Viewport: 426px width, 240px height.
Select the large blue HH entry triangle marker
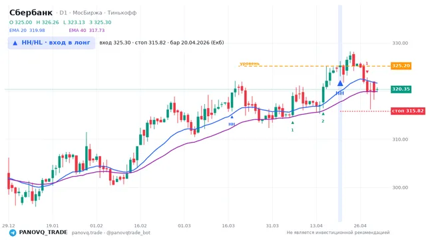(340, 83)
